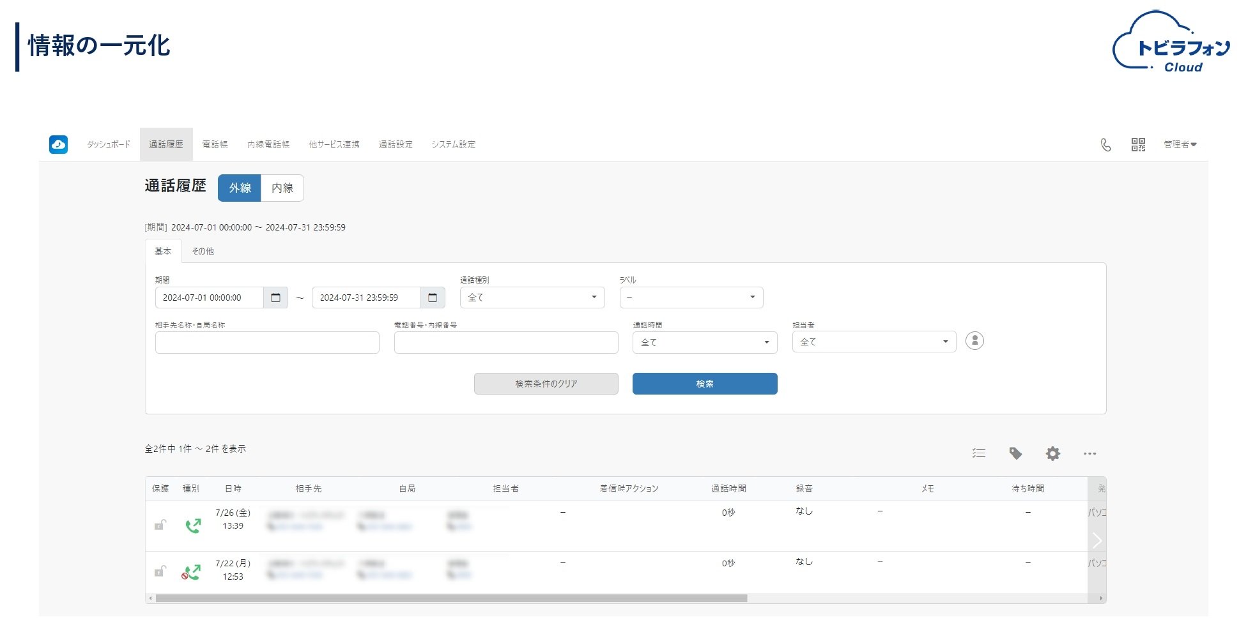The height and width of the screenshot is (641, 1239).
Task: Click the 相手先名称・自局名称 input field
Action: [x=267, y=343]
